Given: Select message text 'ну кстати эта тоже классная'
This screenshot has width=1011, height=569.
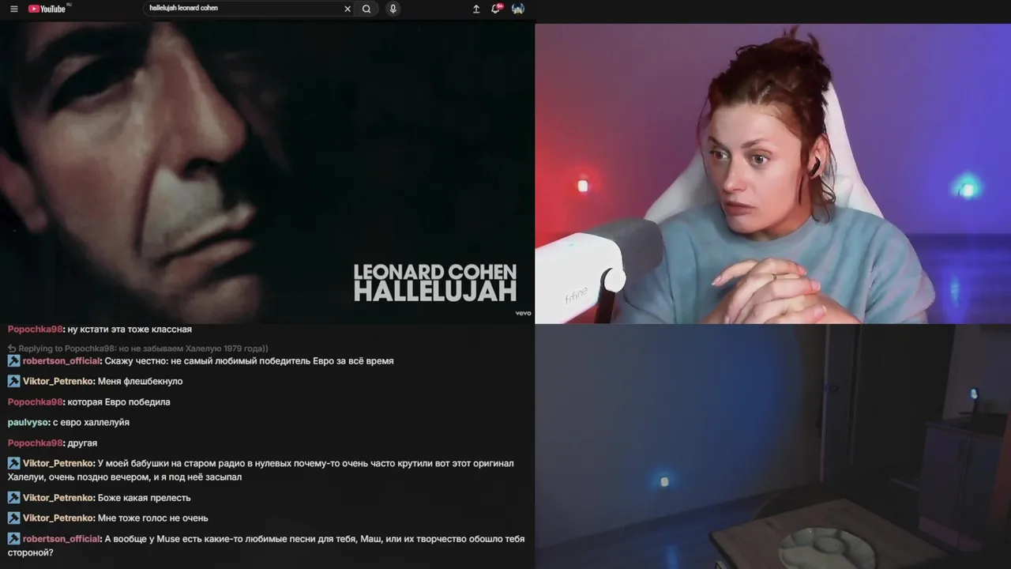Looking at the screenshot, I should pos(130,330).
